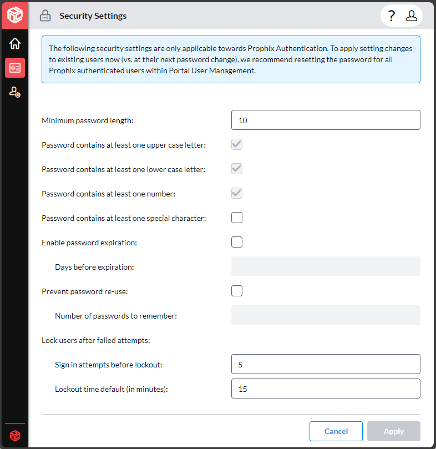Open the user profile icon
This screenshot has height=449, width=436.
click(412, 16)
